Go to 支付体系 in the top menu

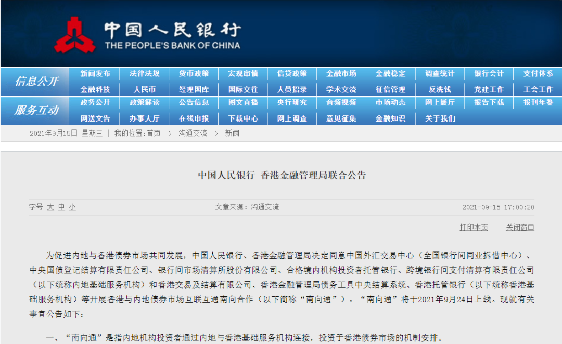539,73
